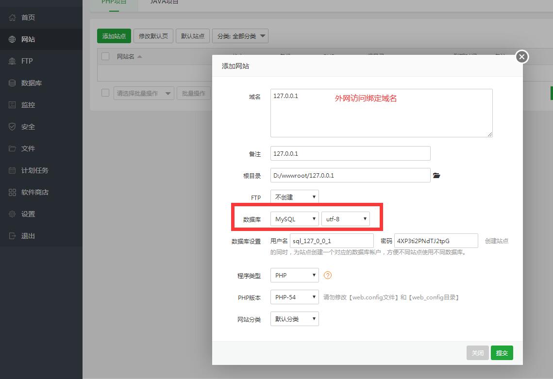The width and height of the screenshot is (553, 379).
Task: Check the checkbox next to 请选择批量操作
Action: tap(105, 92)
